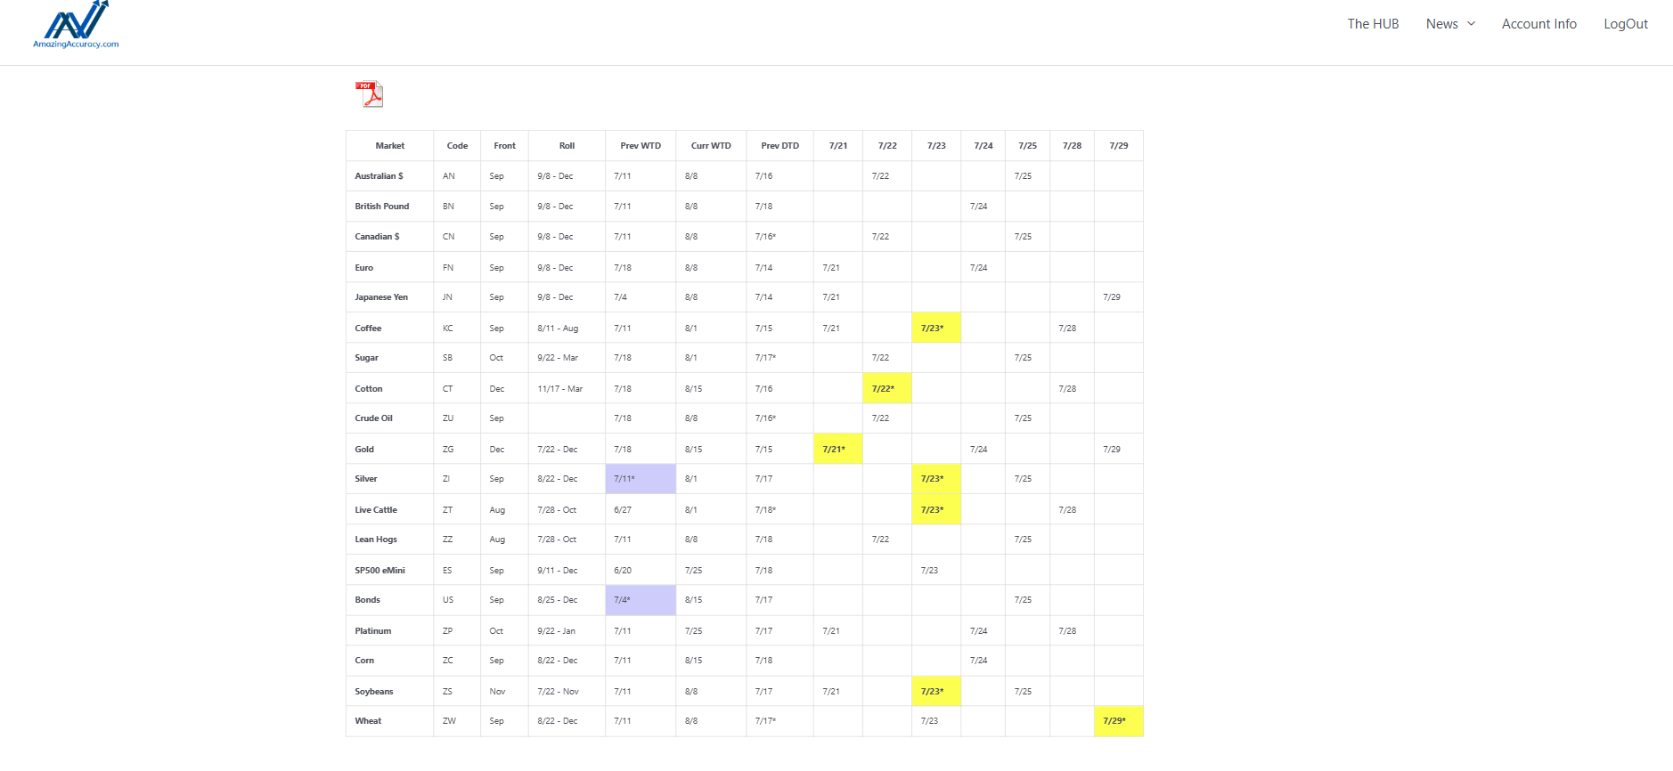The image size is (1673, 771).
Task: Click the yellow 7/21* Gold cell
Action: (837, 449)
